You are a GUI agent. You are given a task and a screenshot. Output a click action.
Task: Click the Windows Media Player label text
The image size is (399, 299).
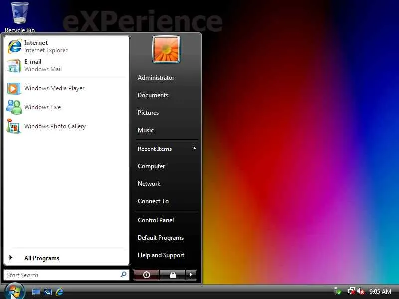pos(54,88)
